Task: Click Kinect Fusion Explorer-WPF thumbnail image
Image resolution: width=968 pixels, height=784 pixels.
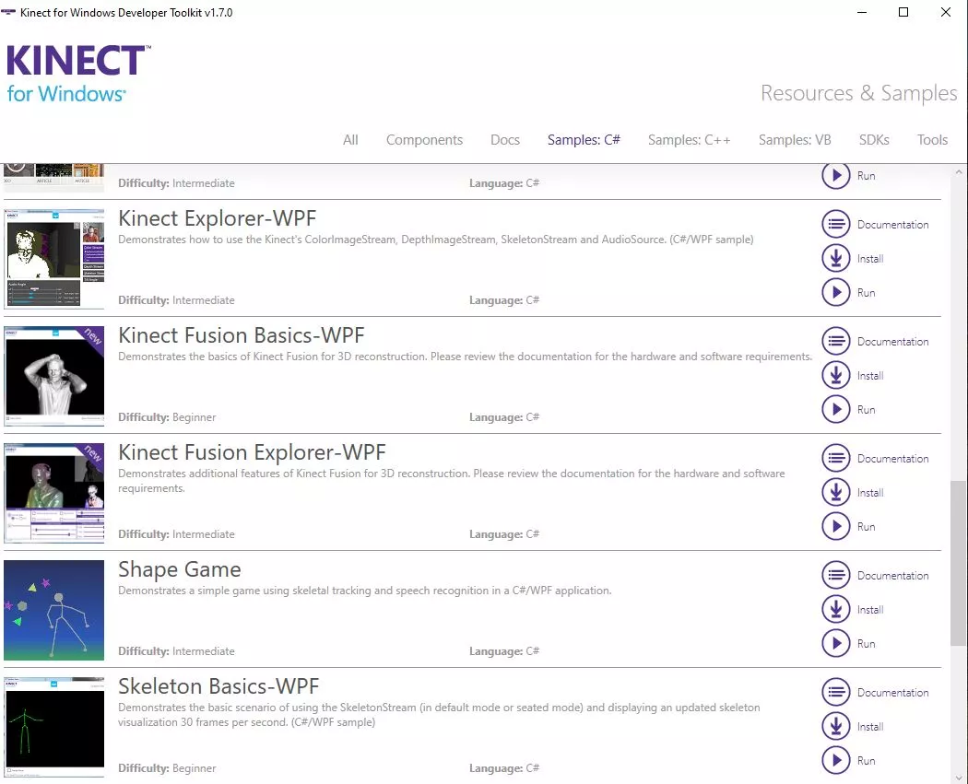Action: [x=54, y=493]
